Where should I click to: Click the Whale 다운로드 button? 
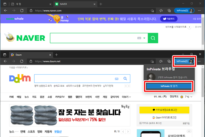click(x=169, y=19)
